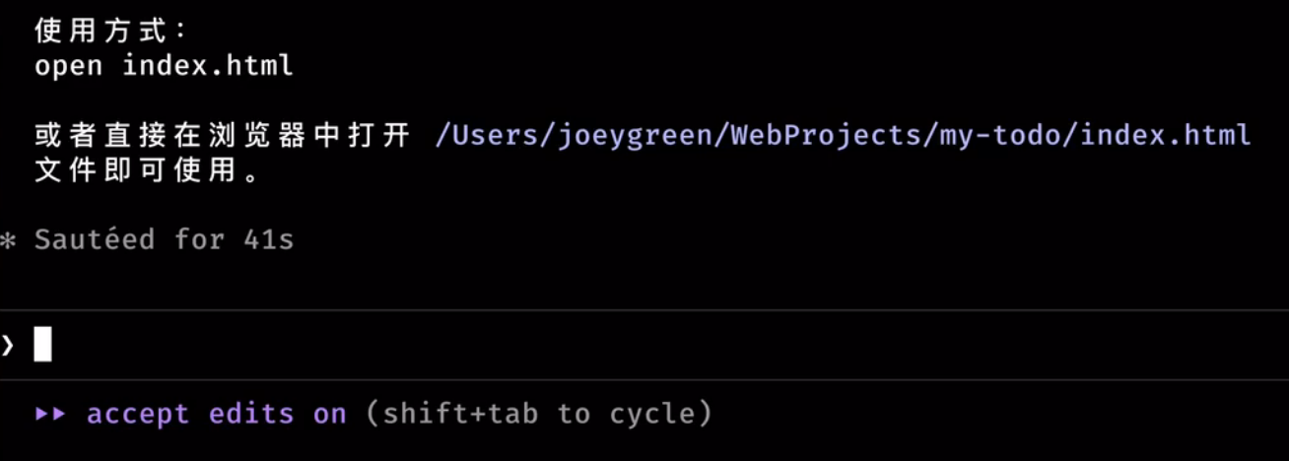Click the "文件即可使用。" text line
Image resolution: width=1289 pixels, height=461 pixels.
(149, 169)
